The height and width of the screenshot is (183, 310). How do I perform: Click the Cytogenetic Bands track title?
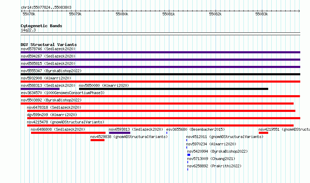41,26
